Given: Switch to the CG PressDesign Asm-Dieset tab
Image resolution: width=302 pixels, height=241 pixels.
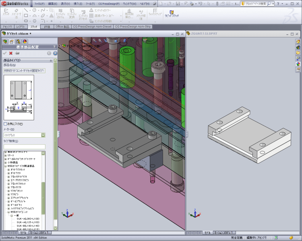Looking at the screenshot, I should [x=92, y=27].
